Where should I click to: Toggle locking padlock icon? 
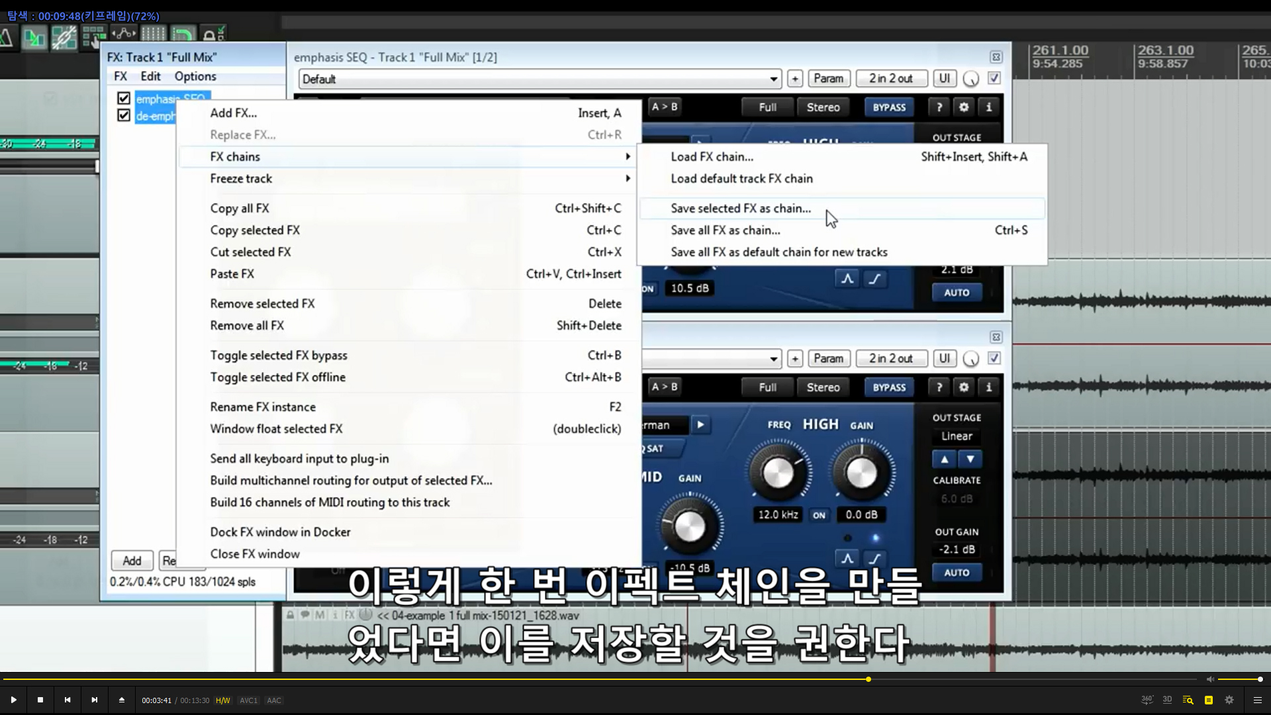pyautogui.click(x=213, y=34)
